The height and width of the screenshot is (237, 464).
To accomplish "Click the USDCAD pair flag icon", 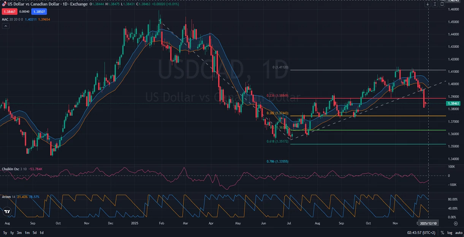I will [4, 4].
